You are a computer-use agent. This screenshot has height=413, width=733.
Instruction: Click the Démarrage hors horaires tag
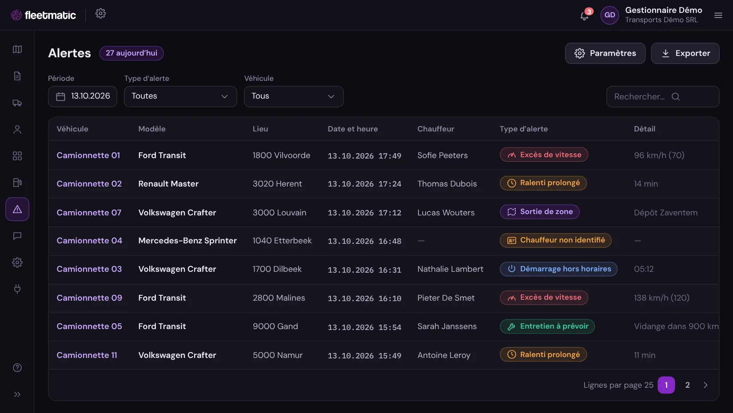point(558,269)
